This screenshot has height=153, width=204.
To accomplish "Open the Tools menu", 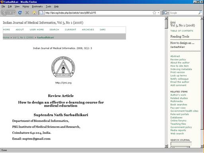I will (49, 6).
